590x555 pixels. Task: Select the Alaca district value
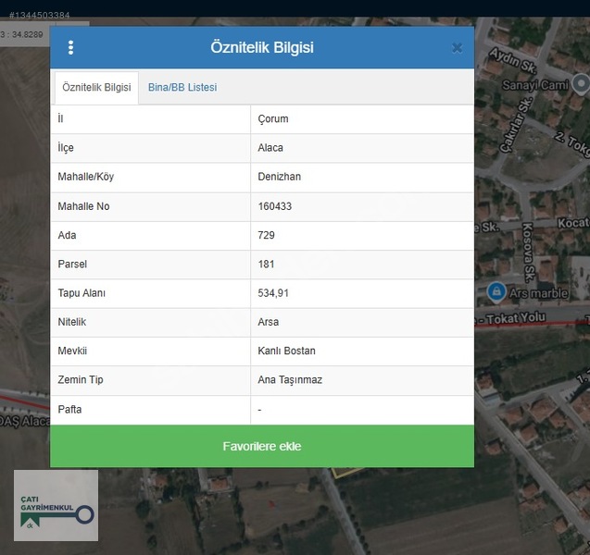tap(270, 148)
